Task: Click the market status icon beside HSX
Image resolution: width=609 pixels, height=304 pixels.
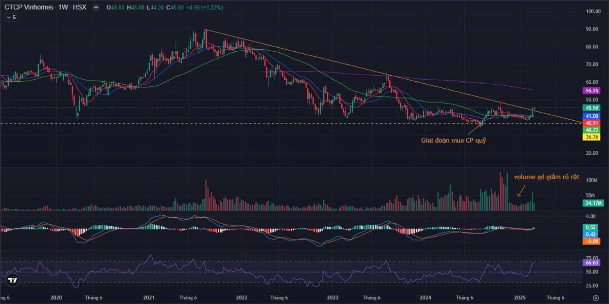Action: click(x=96, y=8)
